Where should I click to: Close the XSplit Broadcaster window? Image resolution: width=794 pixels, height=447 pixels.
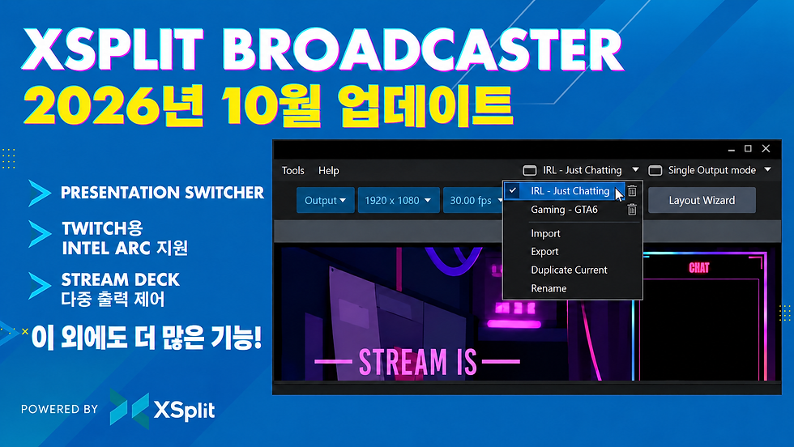[766, 148]
